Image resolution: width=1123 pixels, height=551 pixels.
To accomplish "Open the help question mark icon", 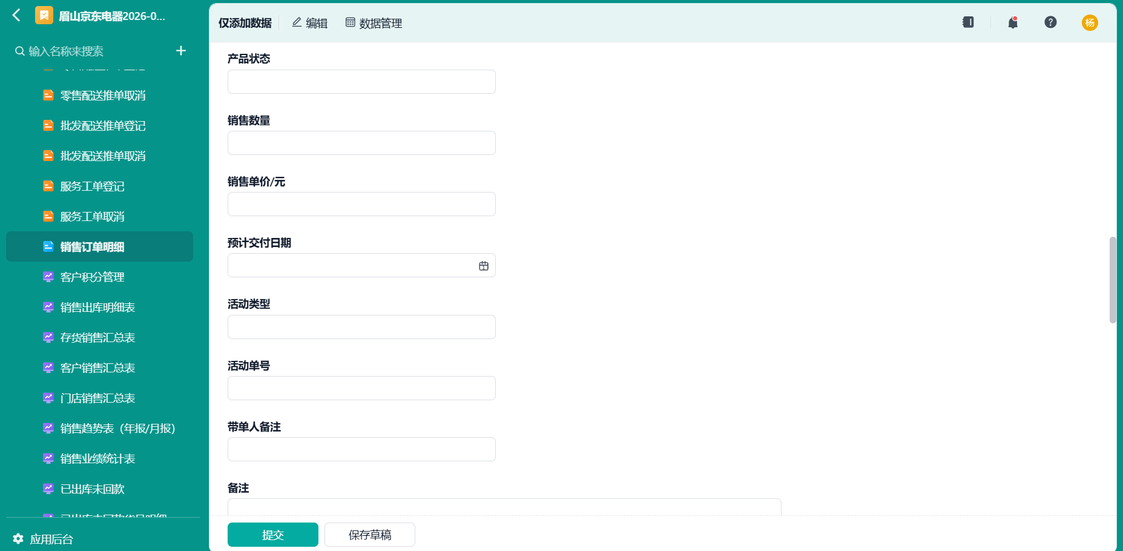I will [x=1050, y=22].
